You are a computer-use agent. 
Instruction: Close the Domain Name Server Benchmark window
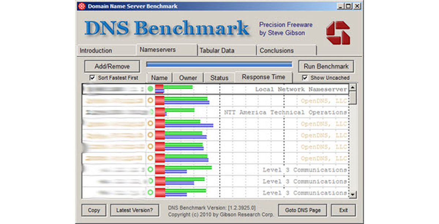[357, 6]
